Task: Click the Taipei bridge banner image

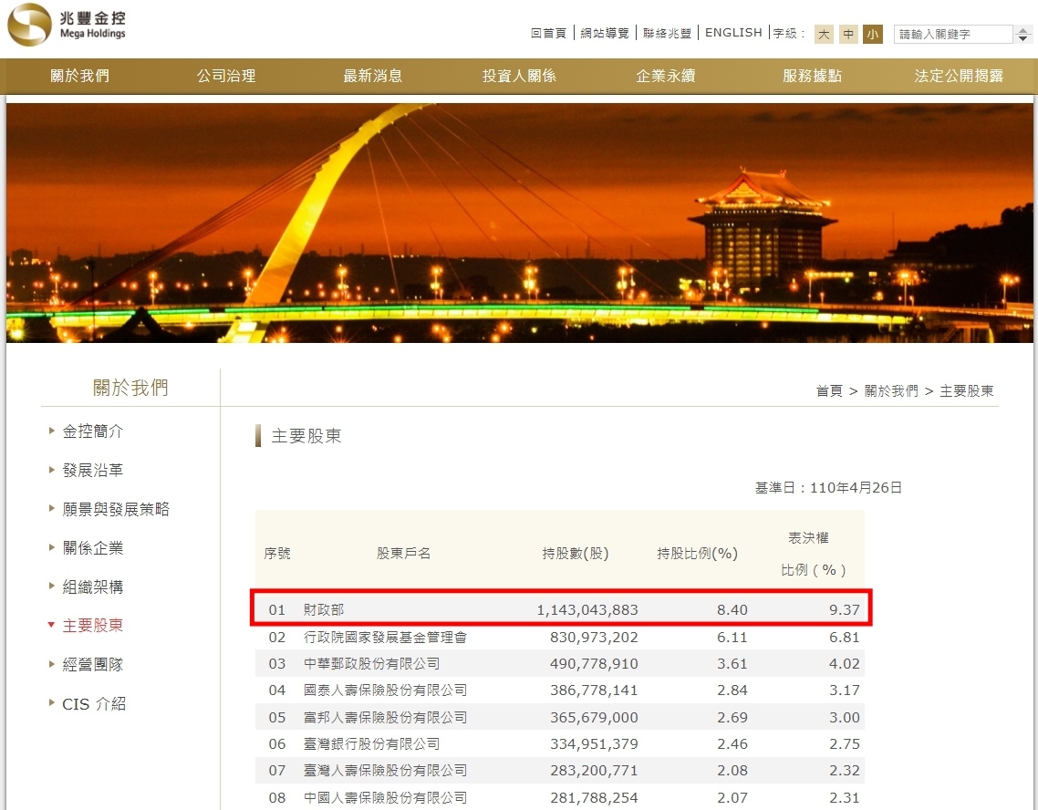Action: click(x=519, y=223)
